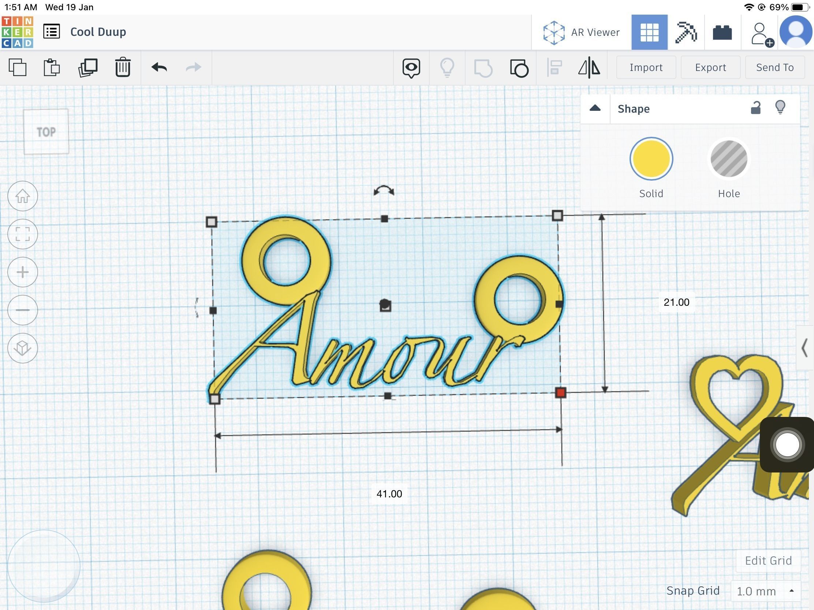The height and width of the screenshot is (610, 814).
Task: Click the Undo arrow
Action: point(159,67)
